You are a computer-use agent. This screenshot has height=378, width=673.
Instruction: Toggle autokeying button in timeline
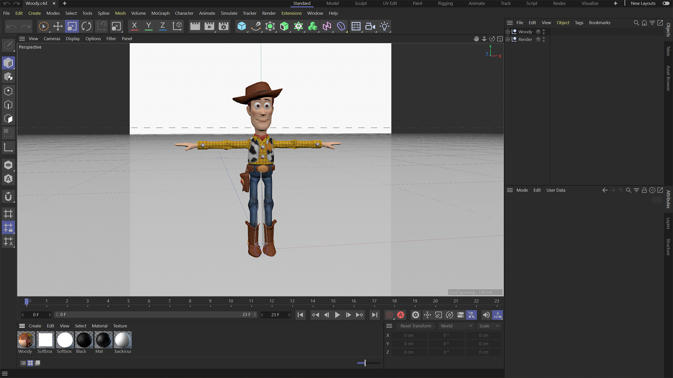pyautogui.click(x=401, y=315)
